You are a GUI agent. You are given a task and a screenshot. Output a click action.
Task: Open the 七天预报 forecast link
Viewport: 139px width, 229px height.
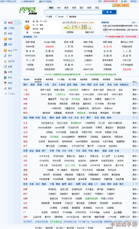(x=36, y=33)
